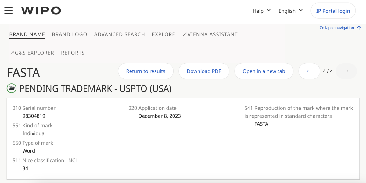Click the type of mark value Word
This screenshot has height=183, width=366.
[29, 151]
